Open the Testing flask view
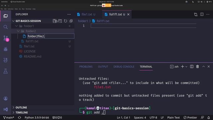The width and height of the screenshot is (213, 120). 6,71
